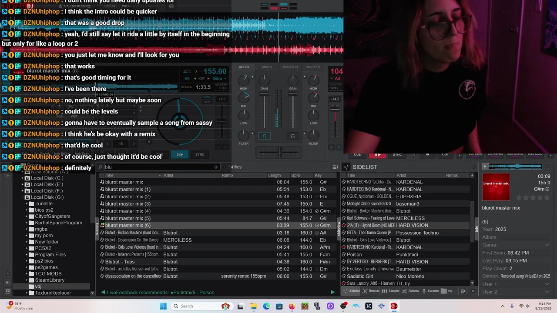Set loop OUT on right deck
The image size is (557, 313).
pos(445,154)
